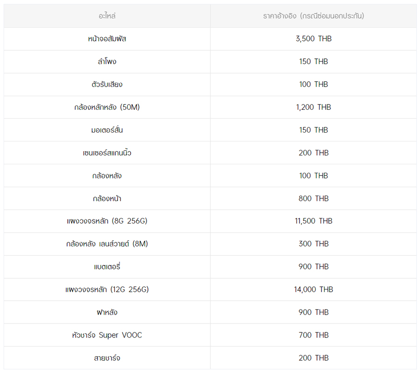Click the 1,200 THB price
This screenshot has height=373, width=420.
tap(313, 107)
